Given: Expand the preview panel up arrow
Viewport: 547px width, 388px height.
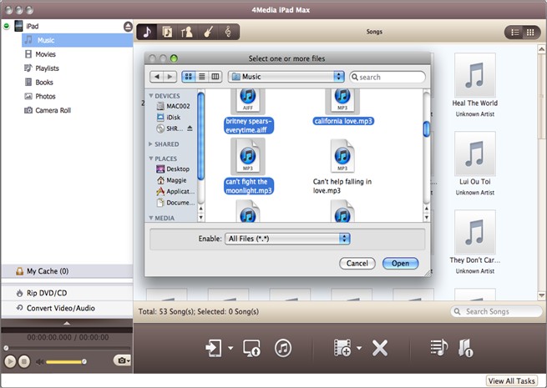Looking at the screenshot, I should click(x=67, y=323).
